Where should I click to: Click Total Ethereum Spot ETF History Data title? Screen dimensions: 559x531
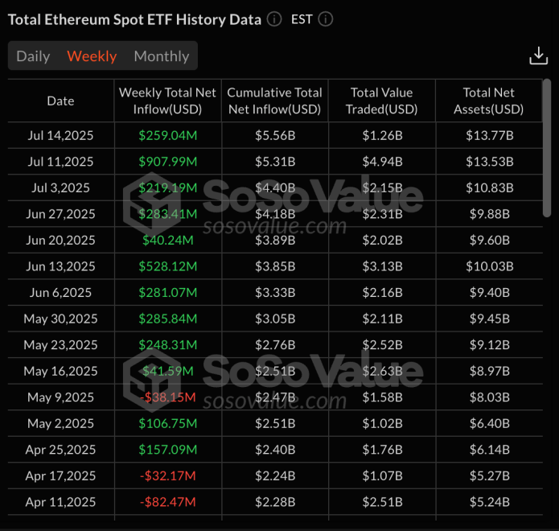coord(134,19)
